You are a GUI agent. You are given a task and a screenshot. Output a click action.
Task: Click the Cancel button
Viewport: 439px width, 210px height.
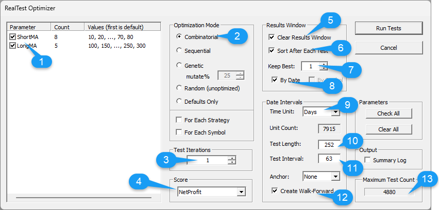[x=389, y=48]
